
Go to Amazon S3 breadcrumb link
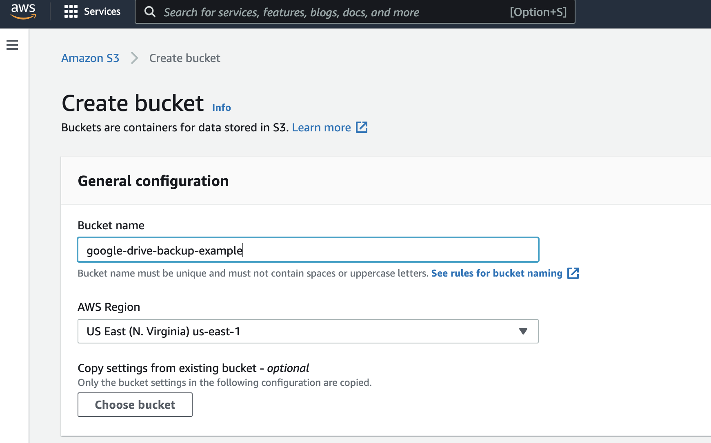pyautogui.click(x=90, y=58)
